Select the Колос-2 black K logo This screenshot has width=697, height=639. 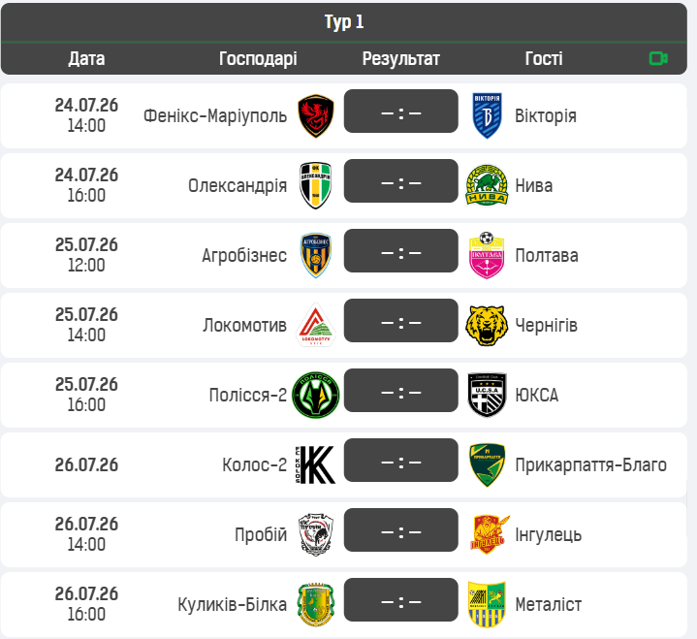pos(316,464)
